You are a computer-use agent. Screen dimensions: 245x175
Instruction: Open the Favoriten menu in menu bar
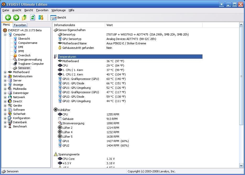point(42,10)
